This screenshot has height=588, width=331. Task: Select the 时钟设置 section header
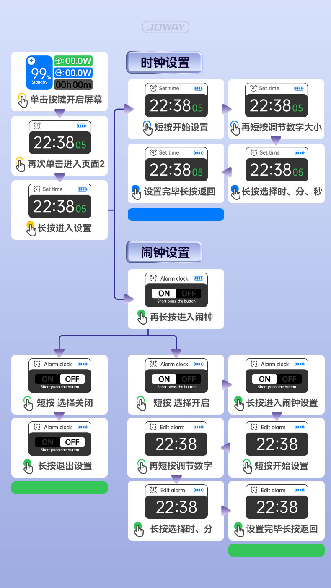(x=165, y=63)
